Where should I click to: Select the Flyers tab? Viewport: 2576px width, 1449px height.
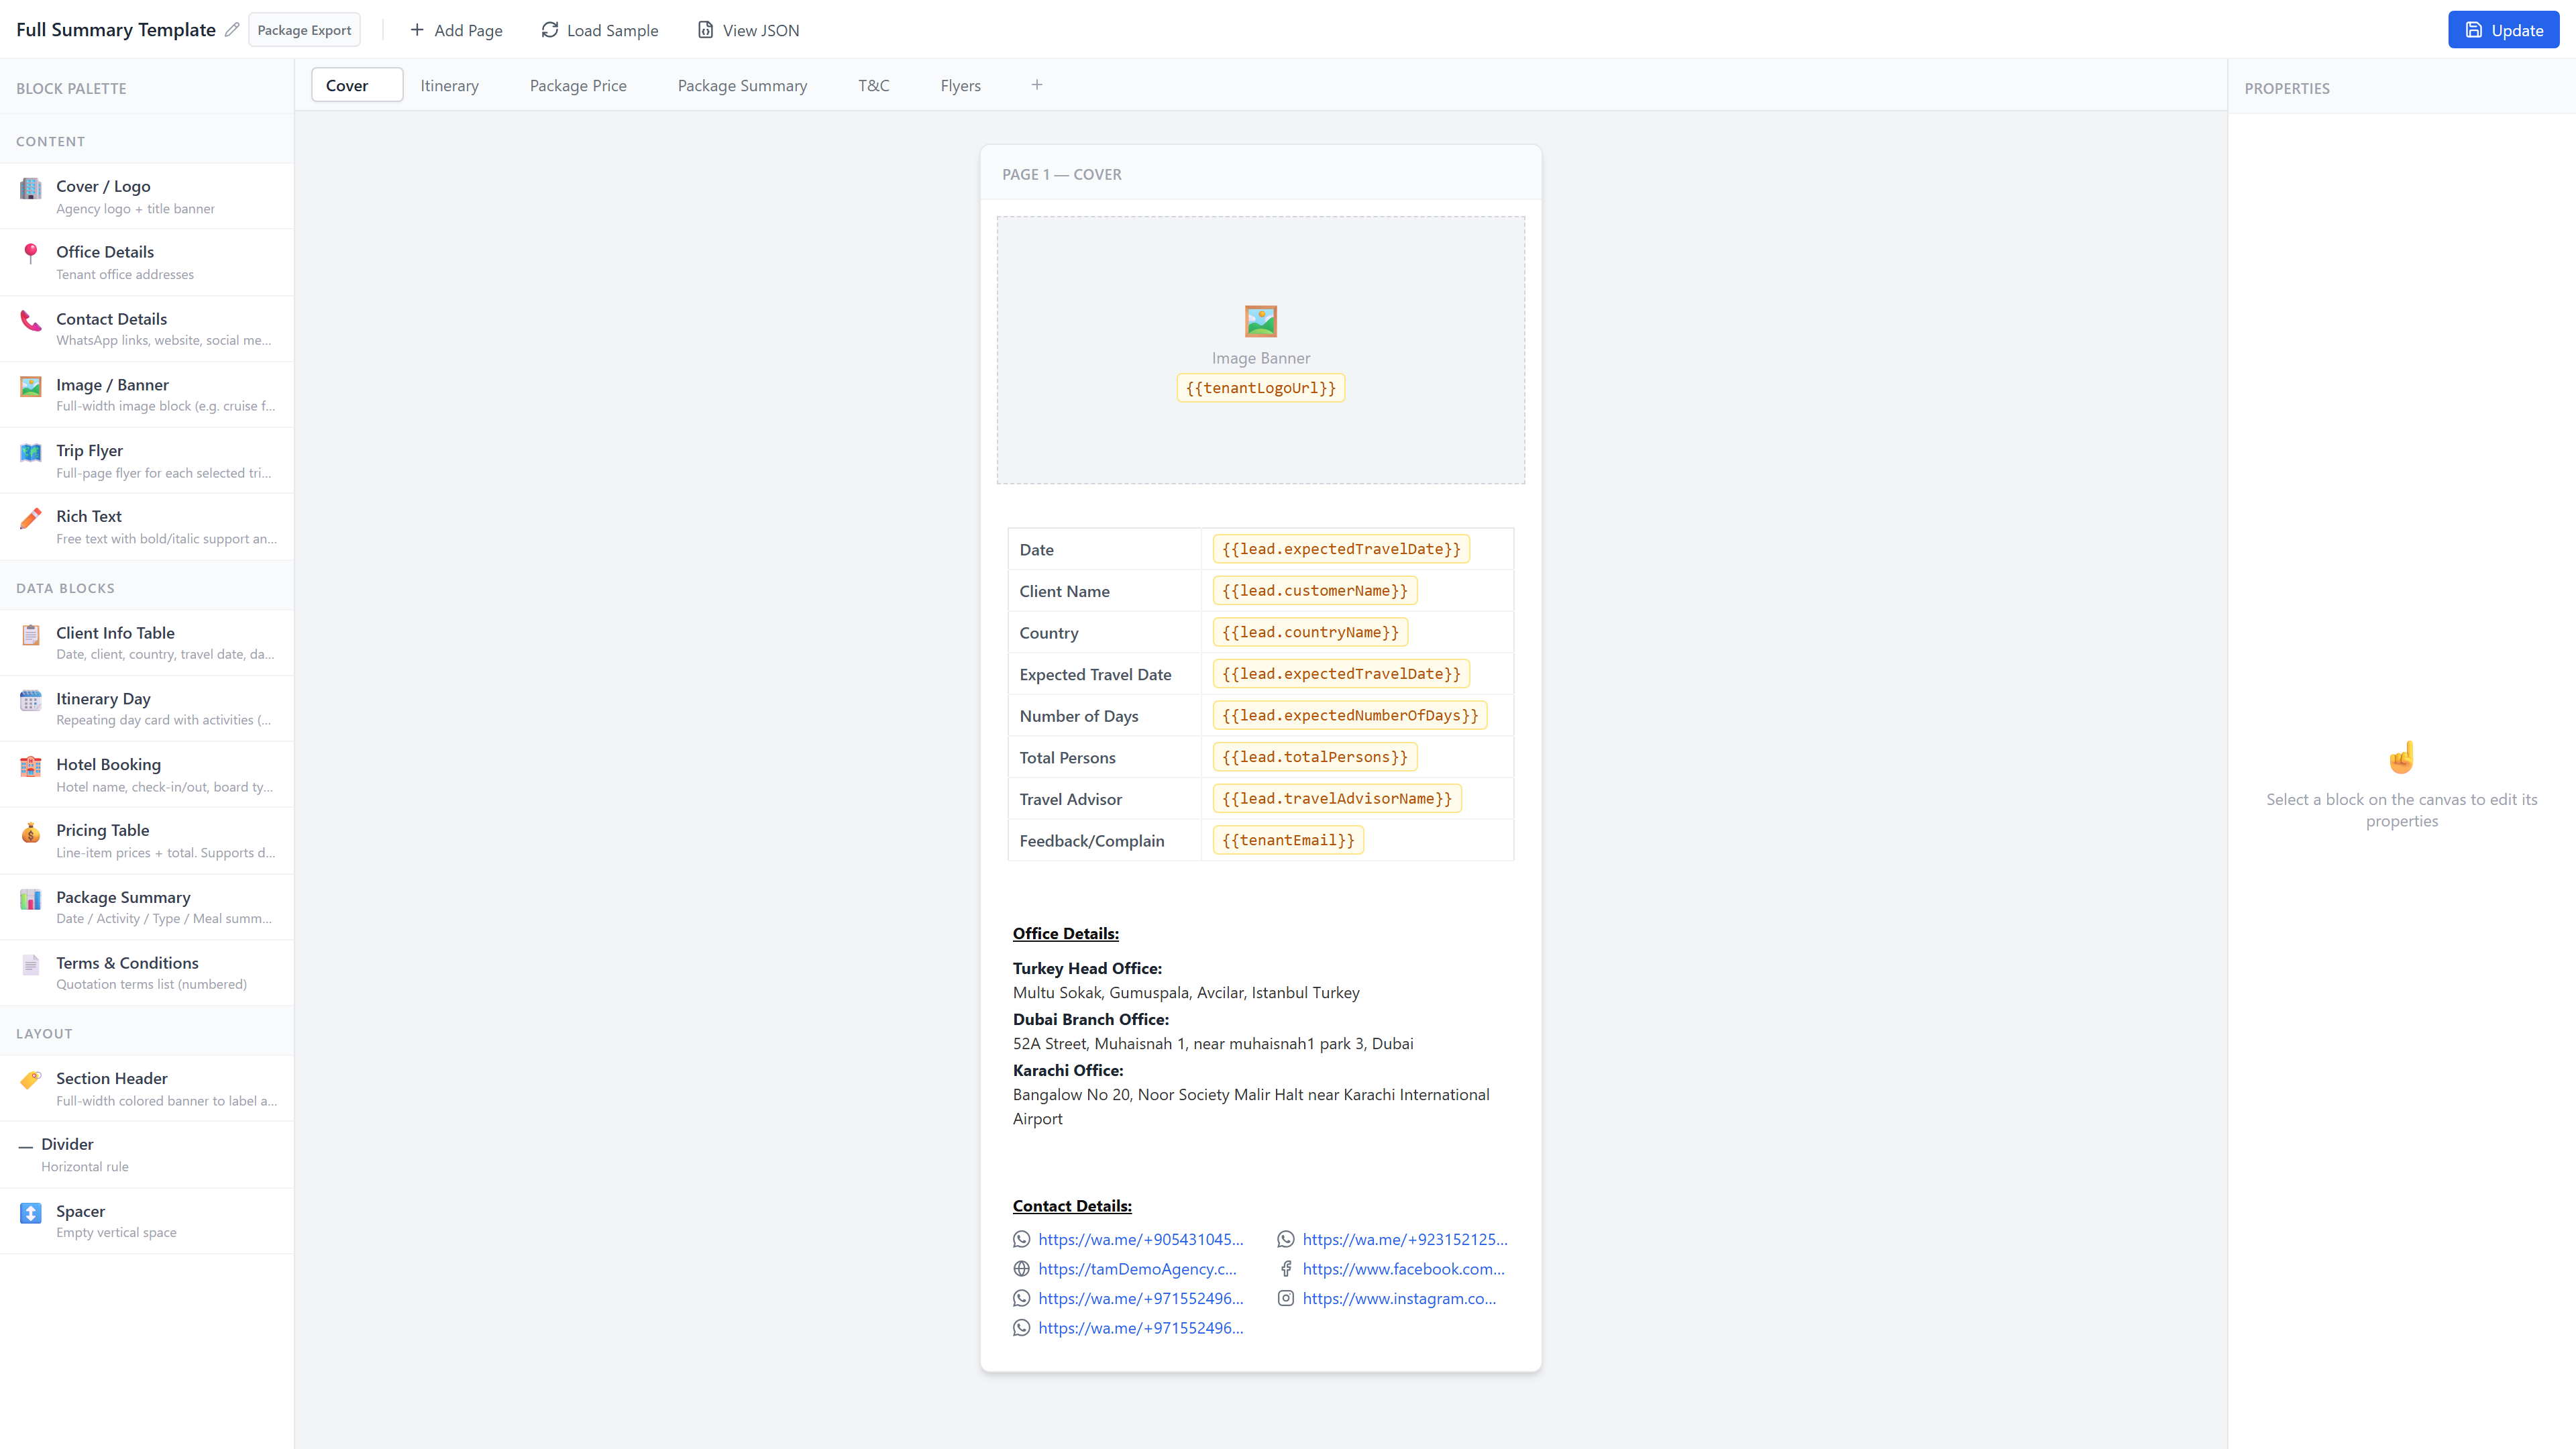(x=960, y=85)
